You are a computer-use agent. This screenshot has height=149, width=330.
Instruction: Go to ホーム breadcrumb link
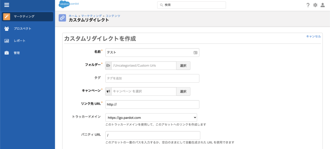(73, 16)
